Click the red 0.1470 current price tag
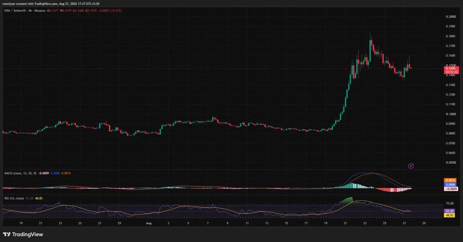Viewport: 463px width, 242px height. (451, 68)
